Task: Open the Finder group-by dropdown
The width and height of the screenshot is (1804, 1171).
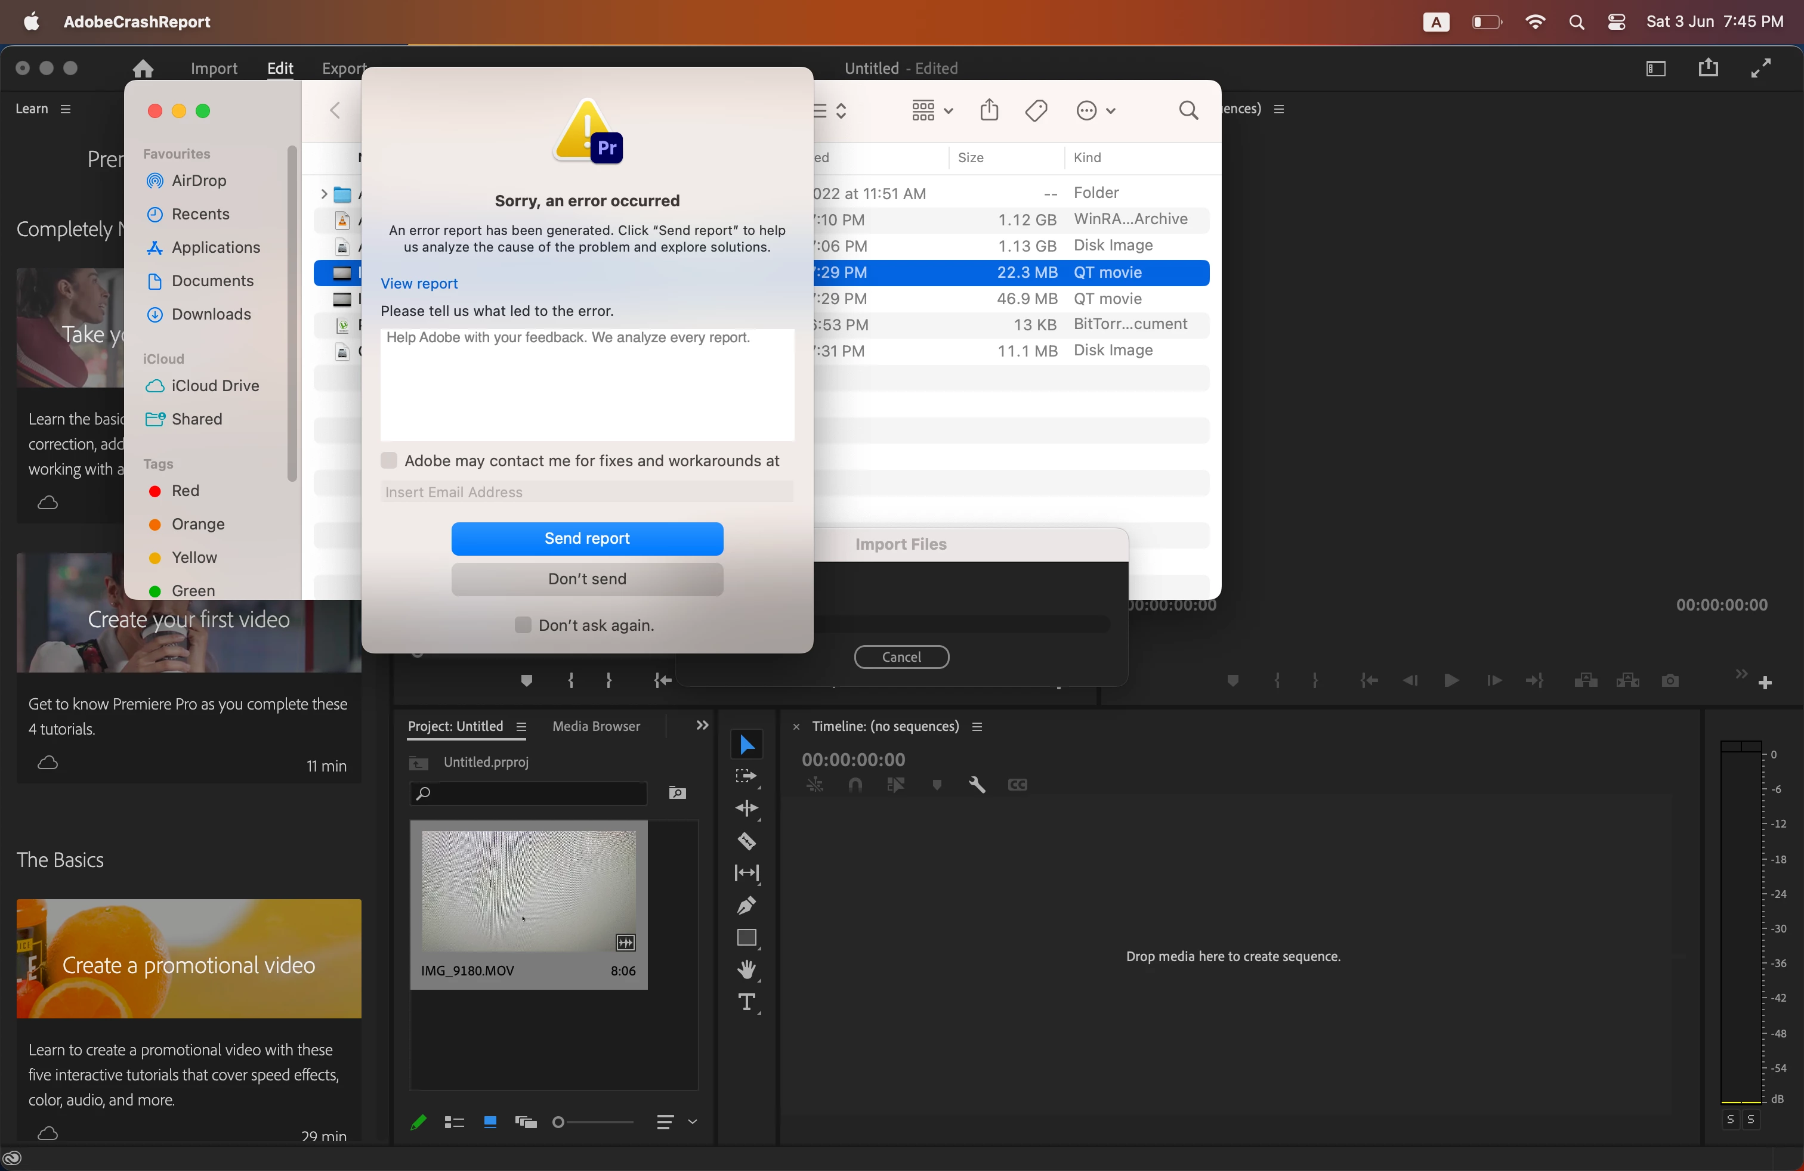Action: (x=932, y=110)
